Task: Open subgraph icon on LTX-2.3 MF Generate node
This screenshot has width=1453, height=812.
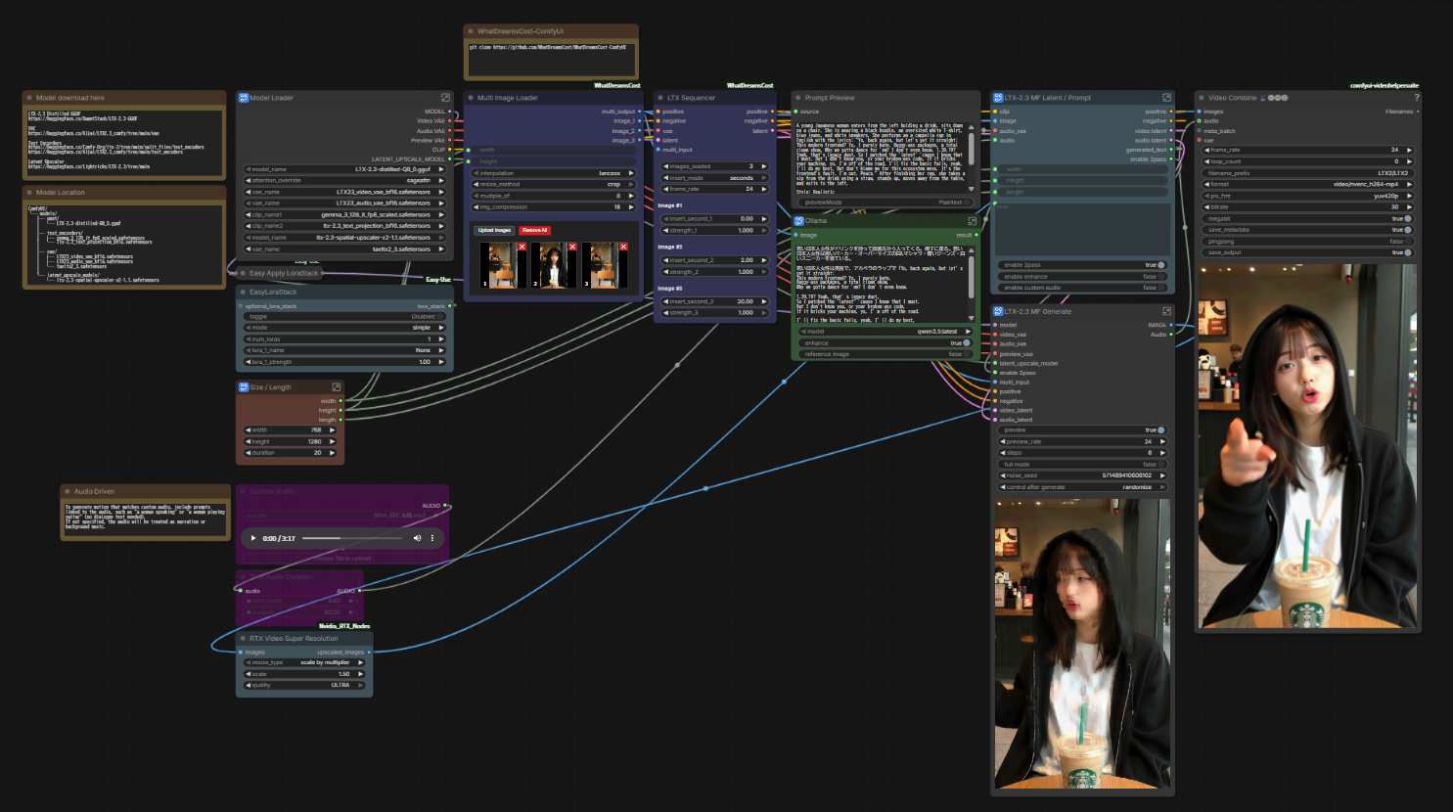Action: [1166, 311]
